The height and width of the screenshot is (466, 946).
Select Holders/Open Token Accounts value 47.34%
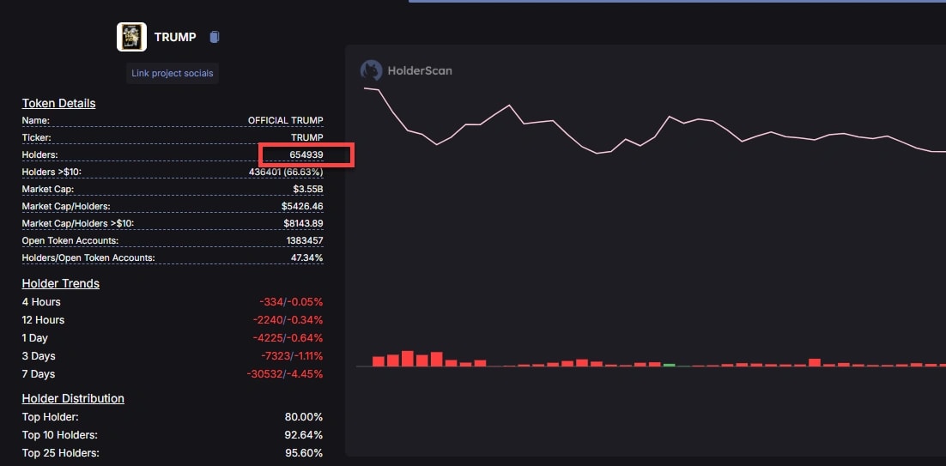click(x=307, y=257)
